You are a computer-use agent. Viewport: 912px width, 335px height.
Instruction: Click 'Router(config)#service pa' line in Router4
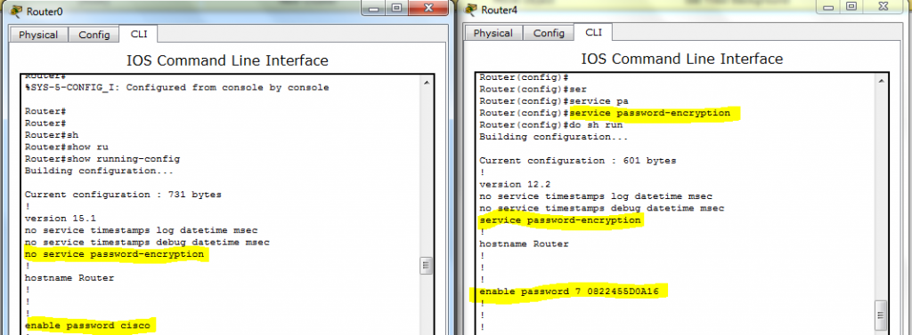point(554,101)
